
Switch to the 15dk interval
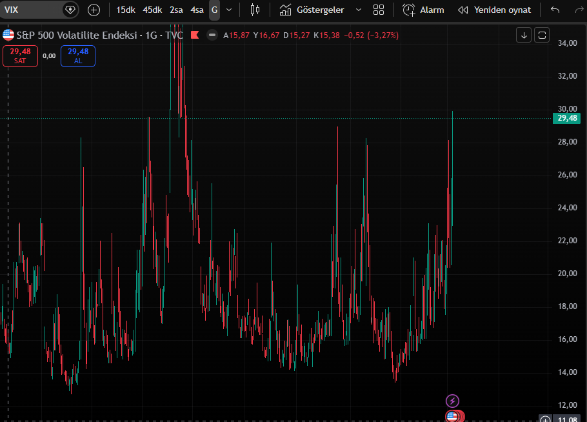tap(125, 10)
